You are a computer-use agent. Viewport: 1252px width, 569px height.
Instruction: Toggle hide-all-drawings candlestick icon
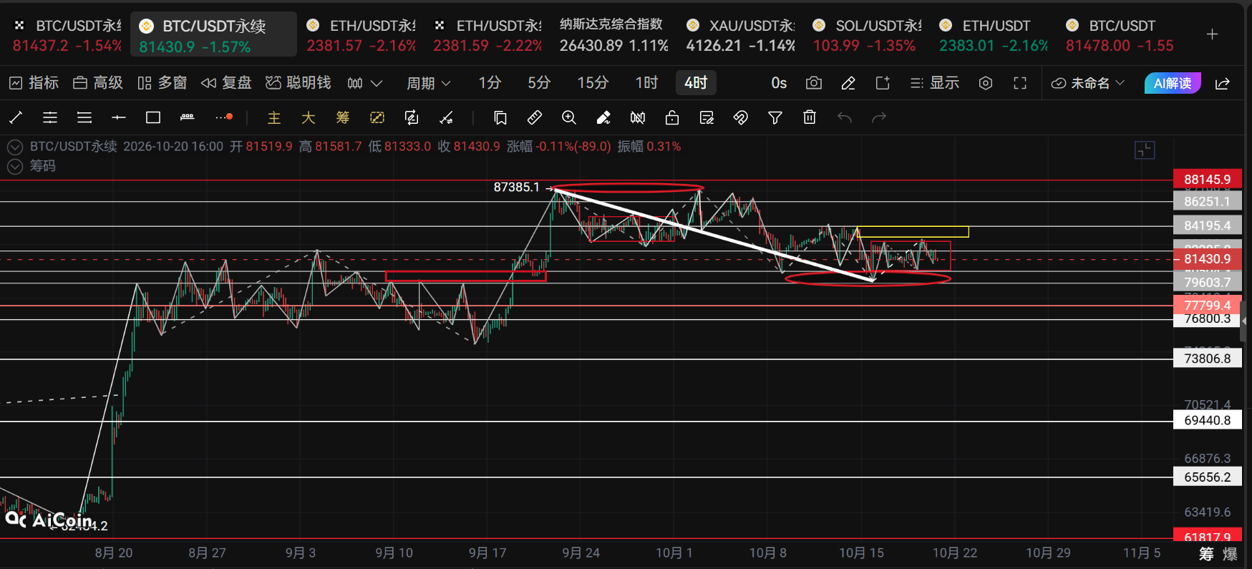(x=638, y=117)
